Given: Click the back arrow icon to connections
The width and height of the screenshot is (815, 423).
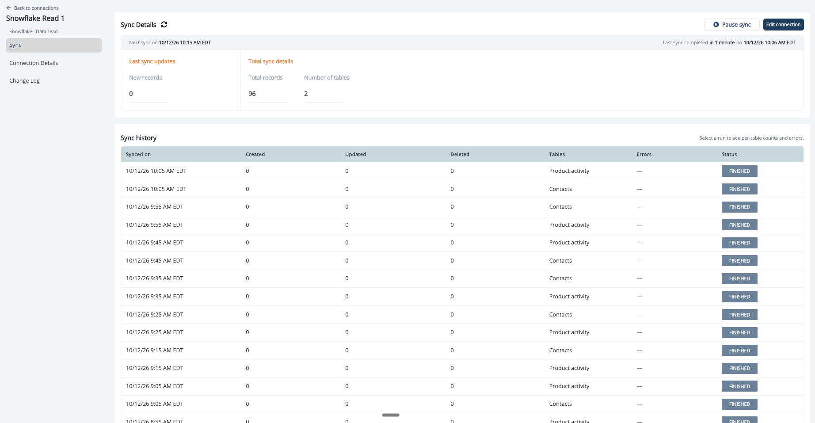Looking at the screenshot, I should click(x=8, y=8).
